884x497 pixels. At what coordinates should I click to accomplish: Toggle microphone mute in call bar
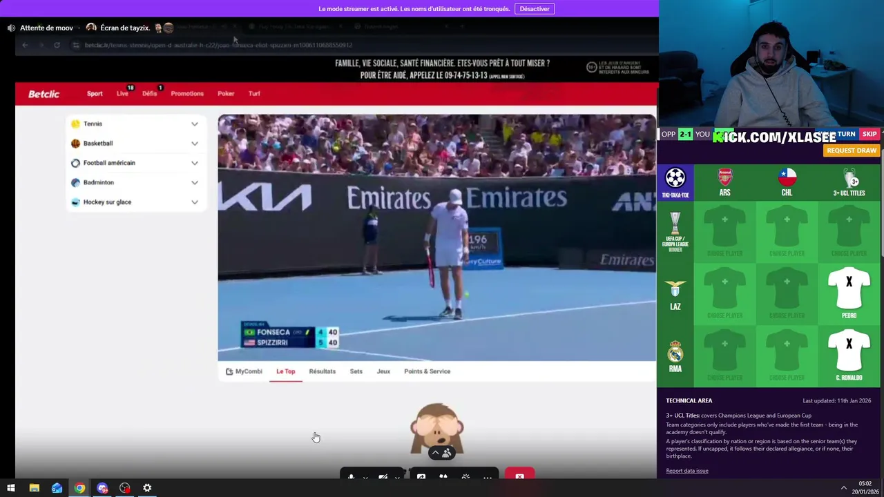(x=351, y=476)
